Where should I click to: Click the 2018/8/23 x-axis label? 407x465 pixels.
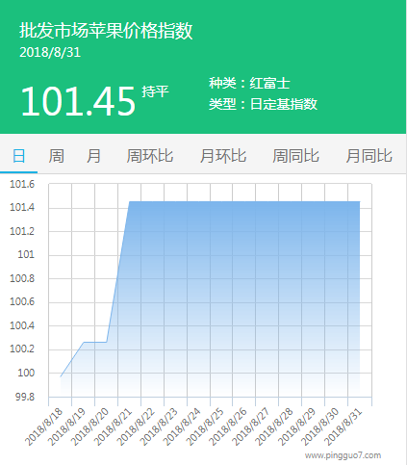[x=160, y=426]
